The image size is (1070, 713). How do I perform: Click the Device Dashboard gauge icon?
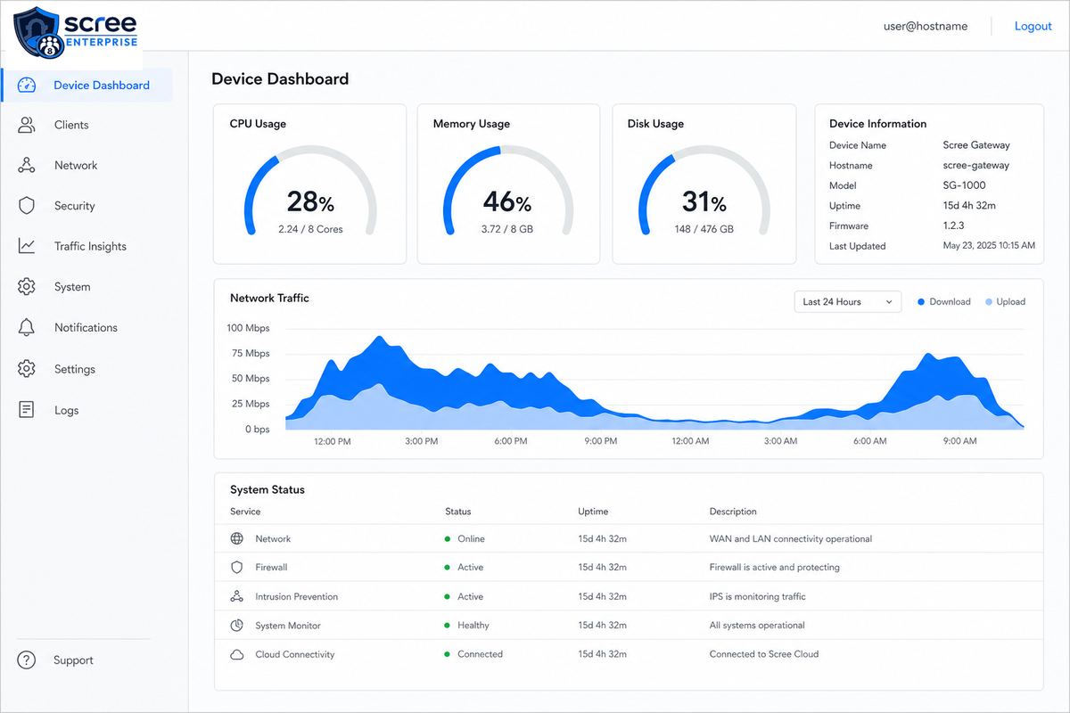click(x=27, y=86)
